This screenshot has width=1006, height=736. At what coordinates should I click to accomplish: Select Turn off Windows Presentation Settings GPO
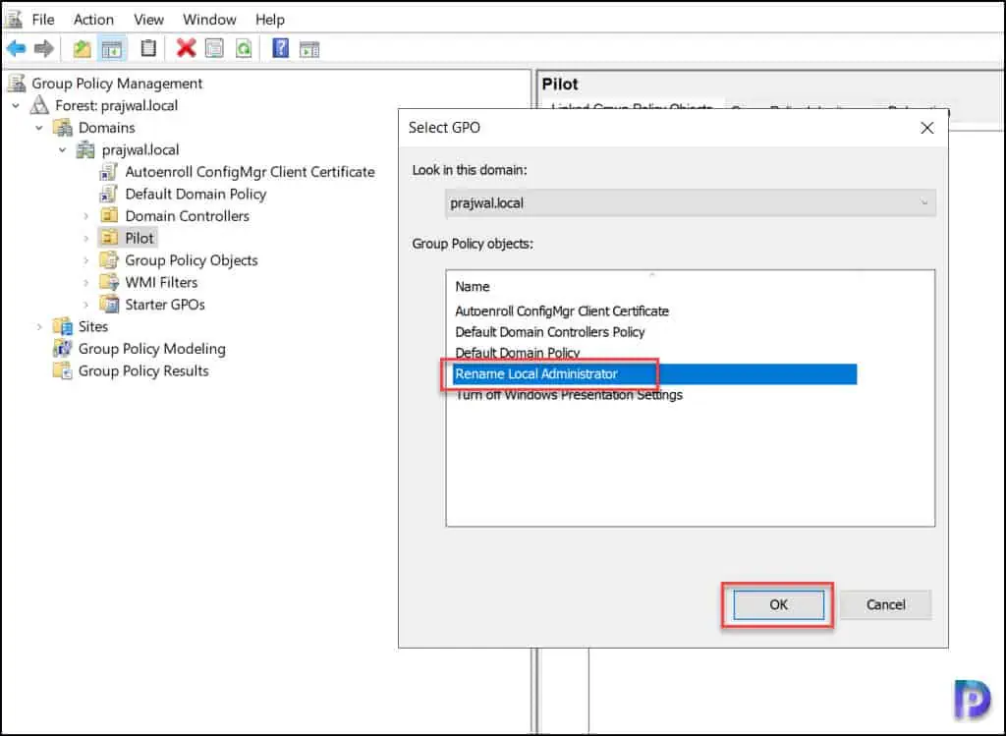click(569, 395)
